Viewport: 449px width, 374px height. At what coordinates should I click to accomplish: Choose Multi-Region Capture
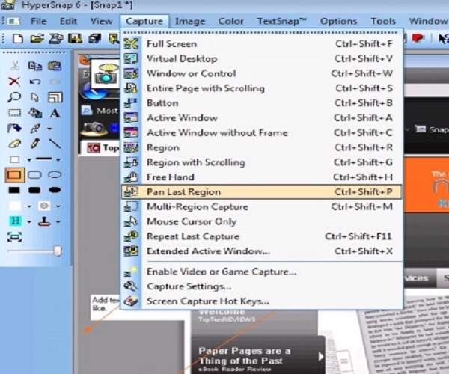[x=261, y=206]
